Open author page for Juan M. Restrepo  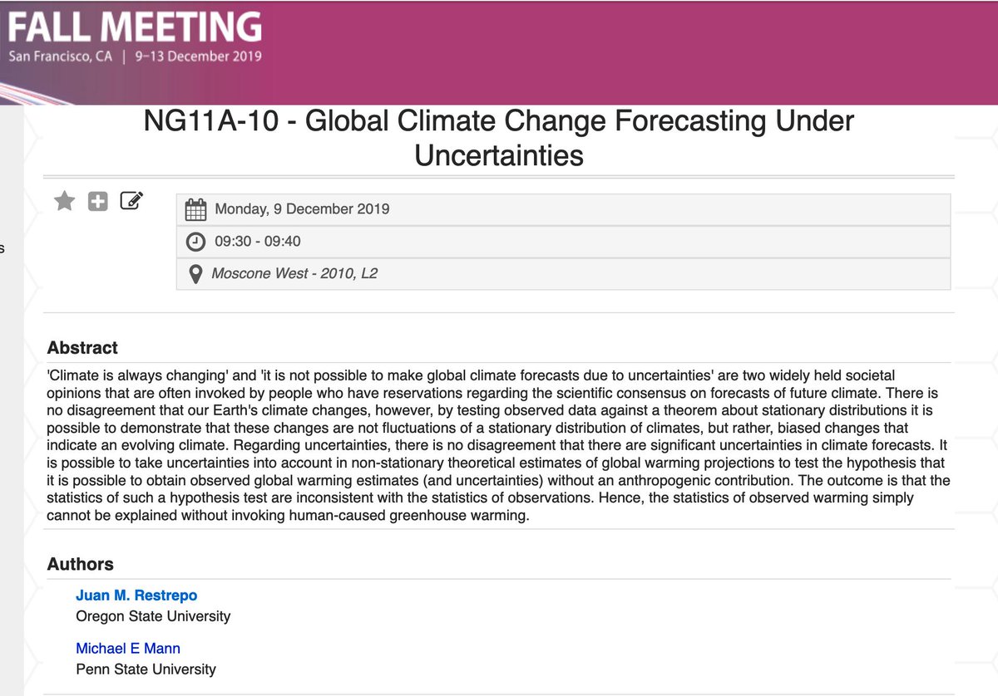(x=136, y=596)
